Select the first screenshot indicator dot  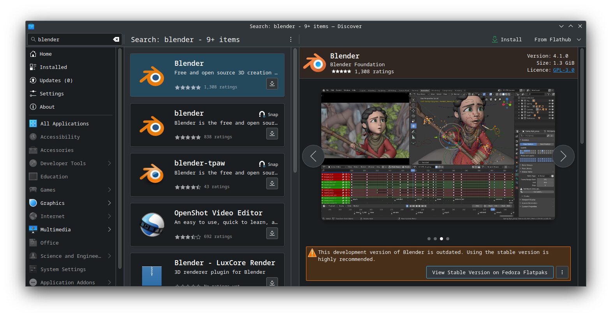point(429,239)
